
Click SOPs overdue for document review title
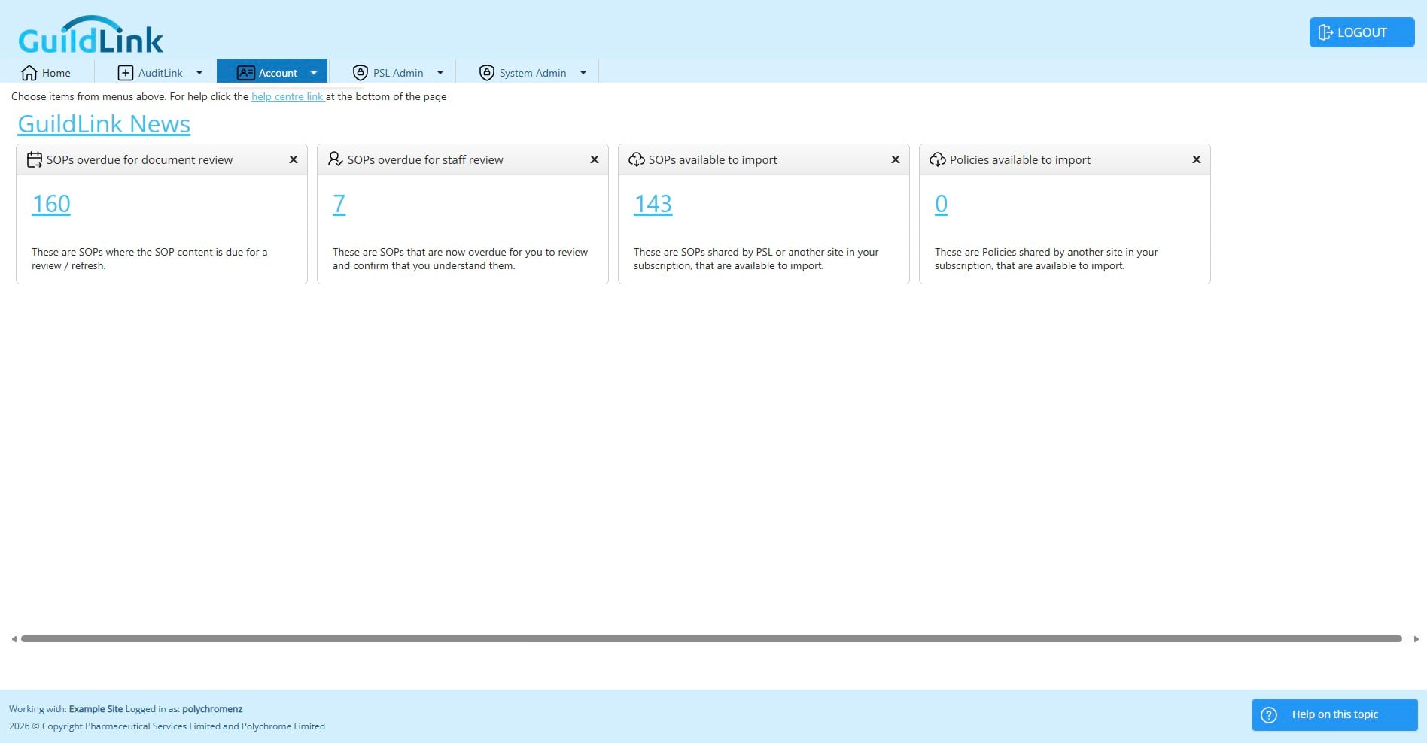tap(140, 159)
